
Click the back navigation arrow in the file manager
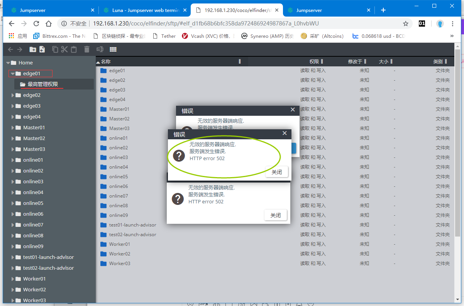click(10, 49)
